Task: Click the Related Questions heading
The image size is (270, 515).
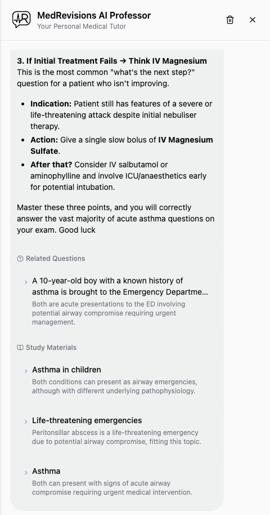Action: 56,259
